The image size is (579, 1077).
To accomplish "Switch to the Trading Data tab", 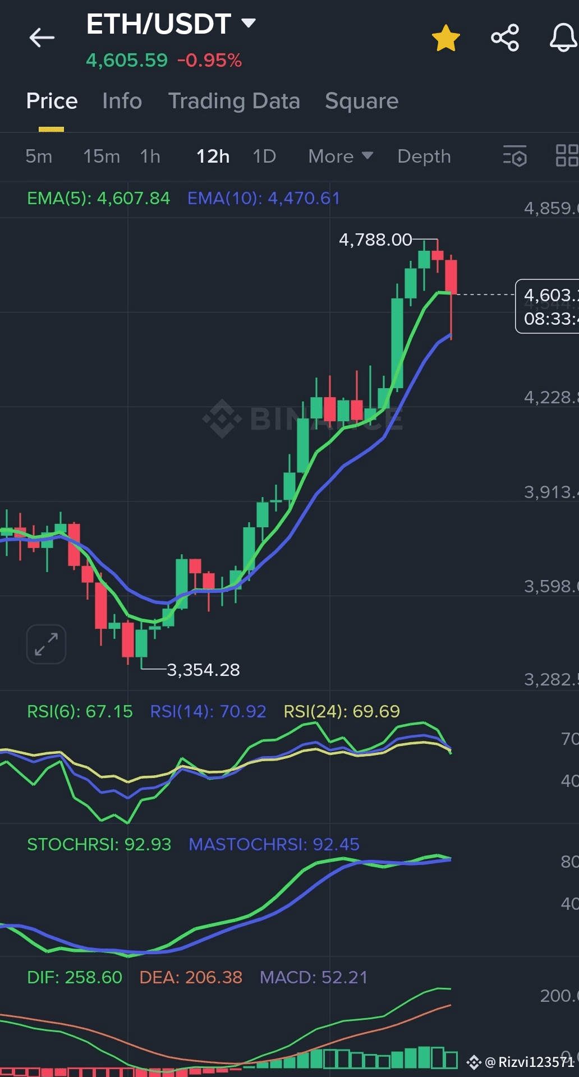I will [234, 102].
